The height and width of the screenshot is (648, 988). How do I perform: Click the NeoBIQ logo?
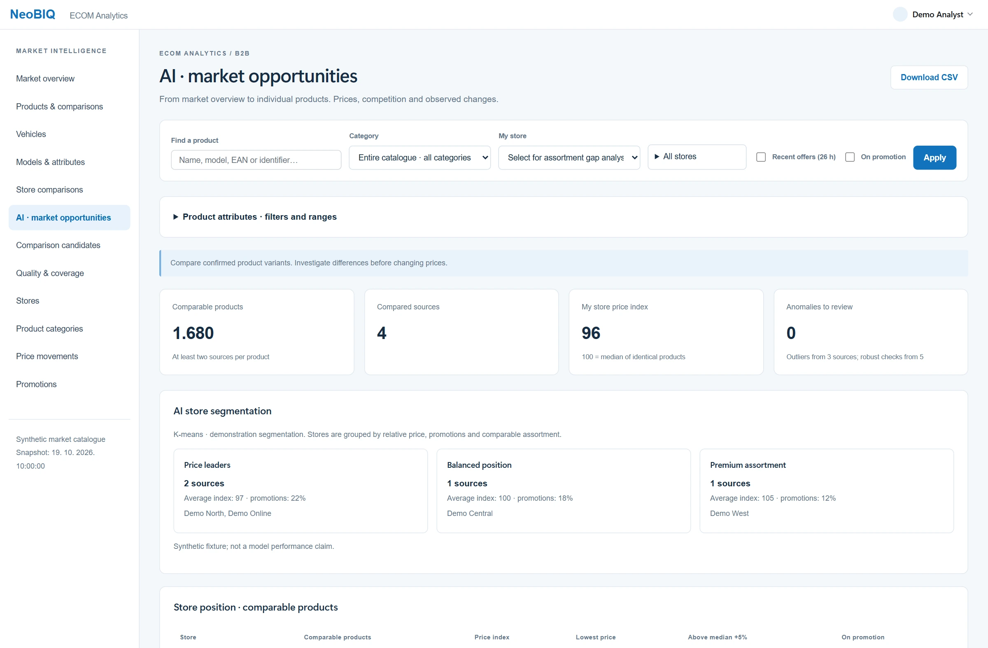(x=33, y=14)
